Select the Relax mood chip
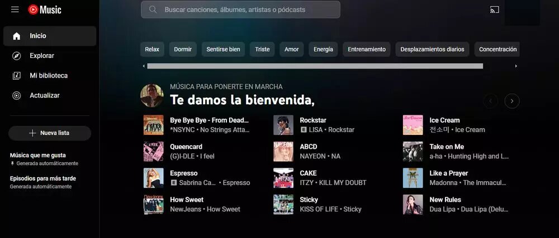The height and width of the screenshot is (238, 559). click(x=152, y=50)
